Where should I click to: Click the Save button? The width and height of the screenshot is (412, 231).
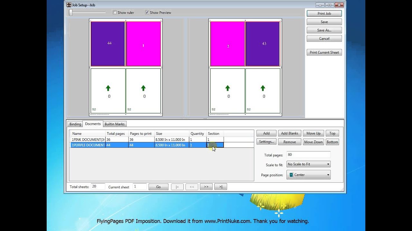[324, 22]
